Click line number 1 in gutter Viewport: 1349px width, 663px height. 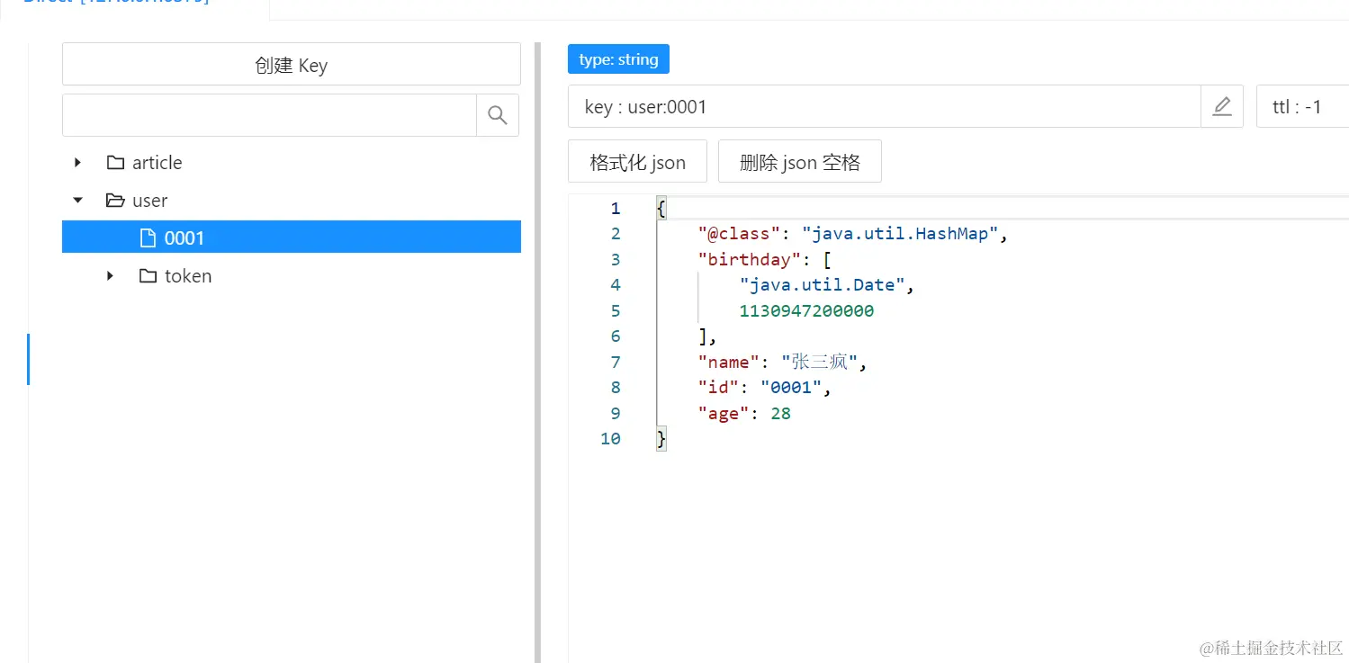[x=616, y=209]
